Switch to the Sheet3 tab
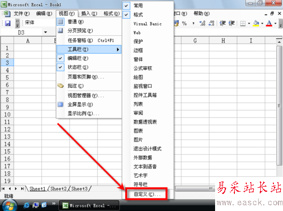The width and height of the screenshot is (283, 211). (x=79, y=189)
